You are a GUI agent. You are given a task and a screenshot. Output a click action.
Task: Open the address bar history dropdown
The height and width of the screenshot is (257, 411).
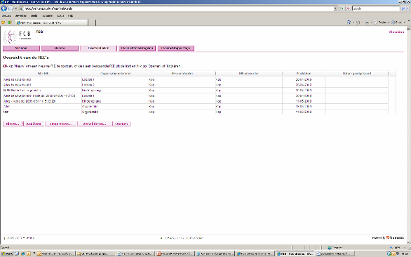coord(335,8)
